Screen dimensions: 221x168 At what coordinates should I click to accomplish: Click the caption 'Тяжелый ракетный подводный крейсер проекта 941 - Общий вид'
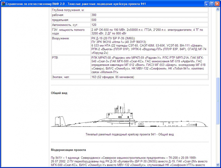click(130, 135)
